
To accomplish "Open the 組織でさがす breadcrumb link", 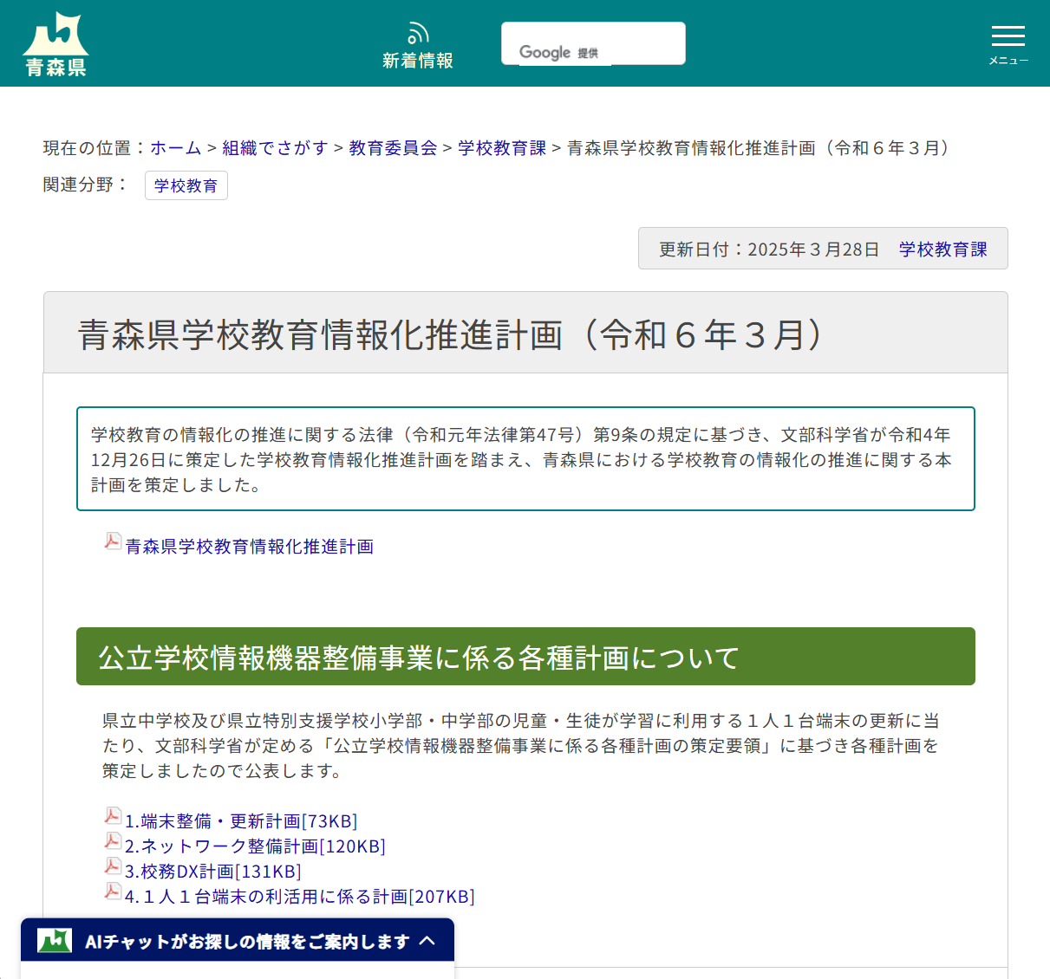I will click(x=276, y=147).
